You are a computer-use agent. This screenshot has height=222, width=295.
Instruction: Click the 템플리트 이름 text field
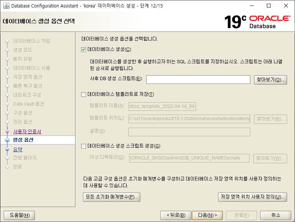pos(162,106)
